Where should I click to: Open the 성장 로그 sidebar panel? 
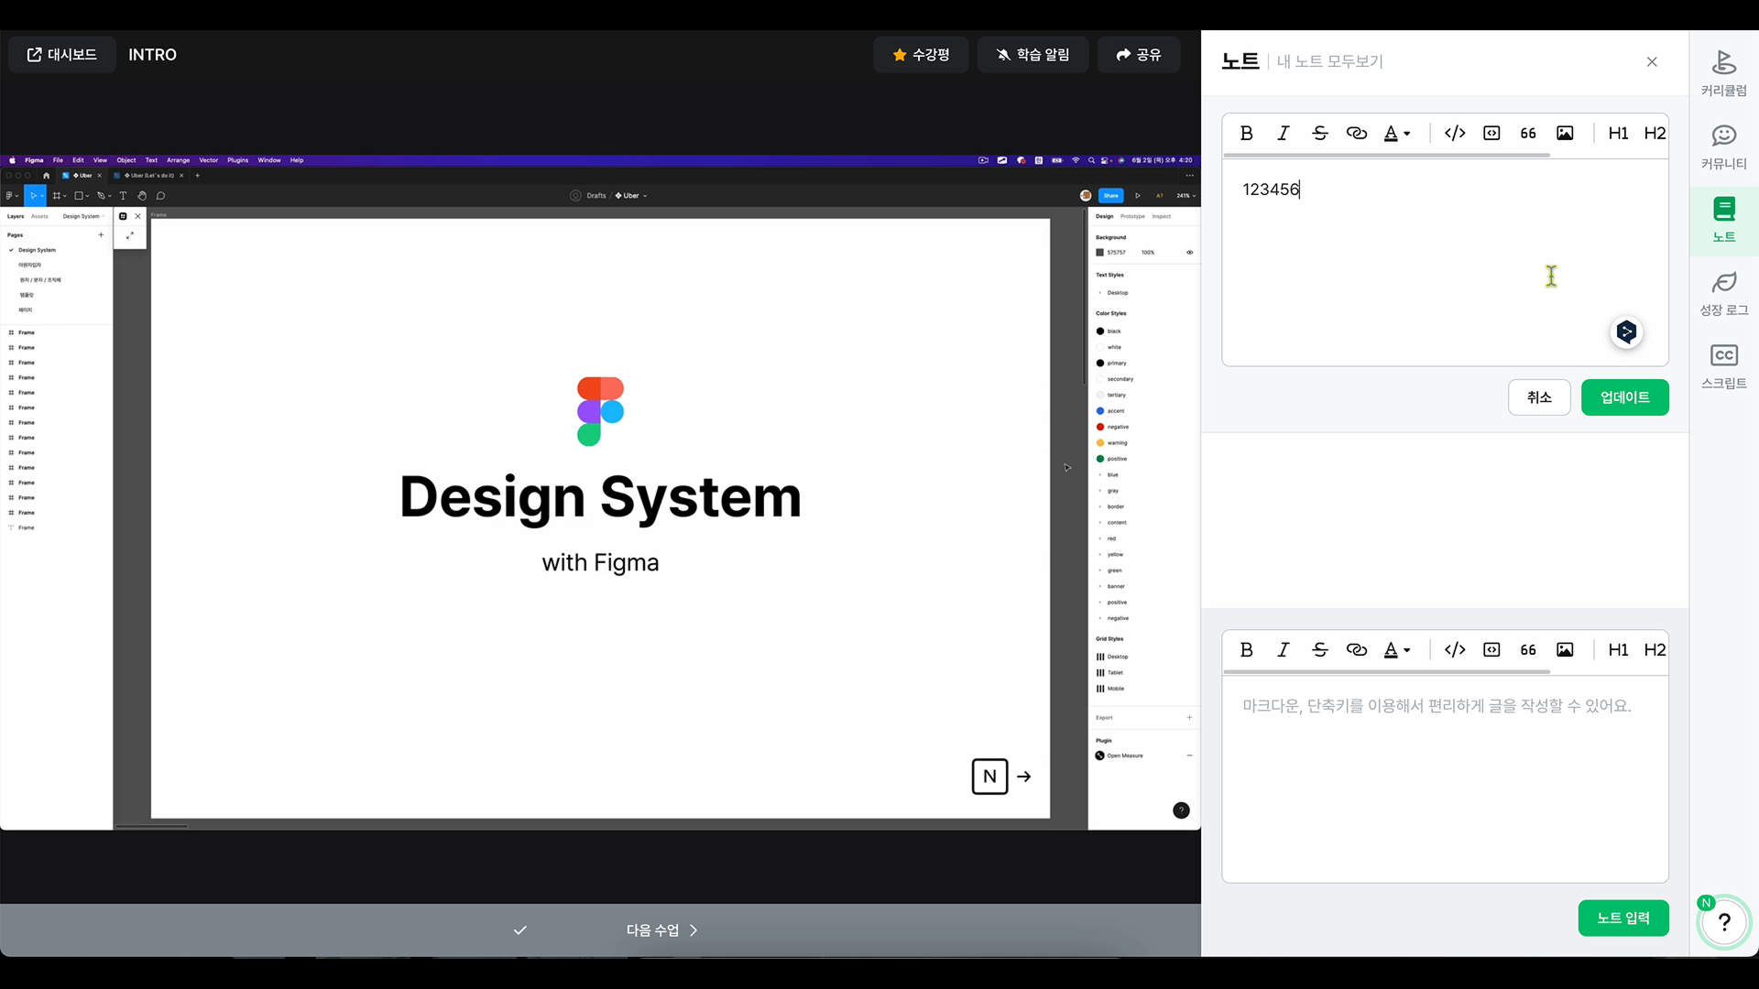point(1723,293)
